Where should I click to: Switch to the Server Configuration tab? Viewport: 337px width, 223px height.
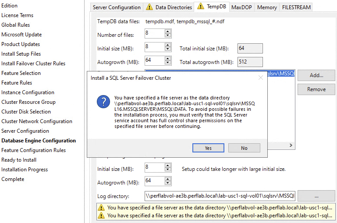click(117, 7)
